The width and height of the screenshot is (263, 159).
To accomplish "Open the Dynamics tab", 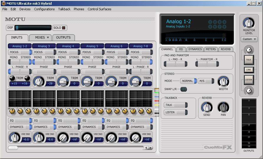I will coord(195,49).
